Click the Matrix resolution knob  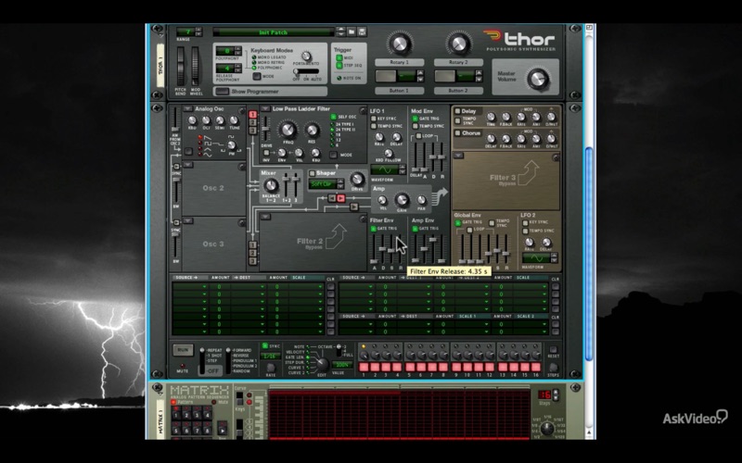(546, 428)
